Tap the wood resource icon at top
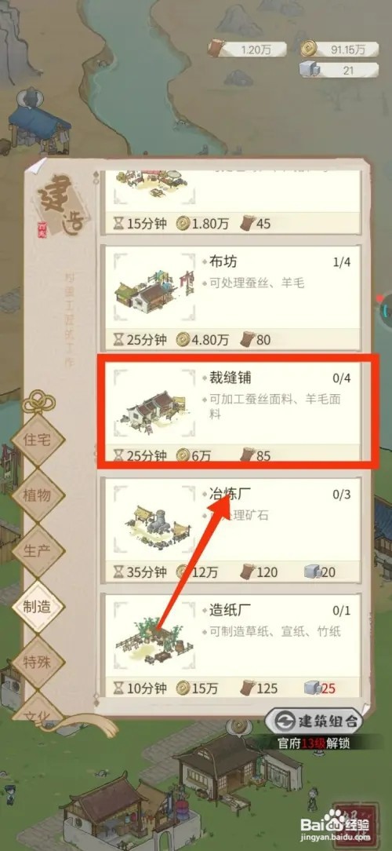 [218, 49]
